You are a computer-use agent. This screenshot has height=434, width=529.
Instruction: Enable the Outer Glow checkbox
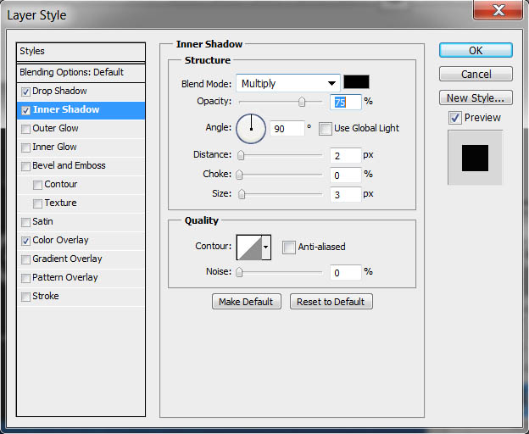pyautogui.click(x=25, y=129)
